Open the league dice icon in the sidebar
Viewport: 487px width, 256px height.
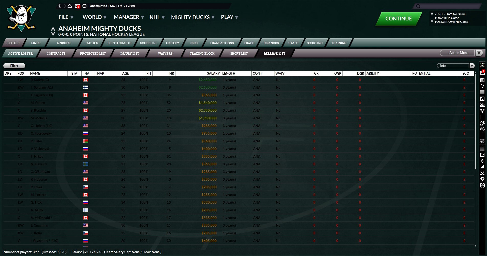coord(482,155)
